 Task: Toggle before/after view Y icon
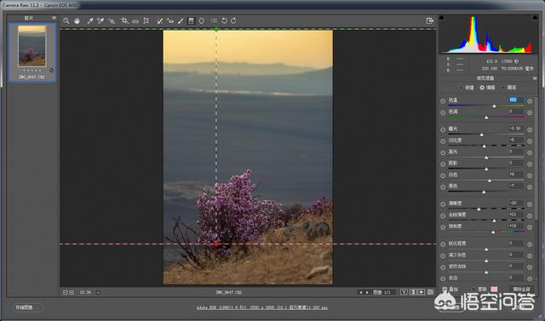point(404,292)
